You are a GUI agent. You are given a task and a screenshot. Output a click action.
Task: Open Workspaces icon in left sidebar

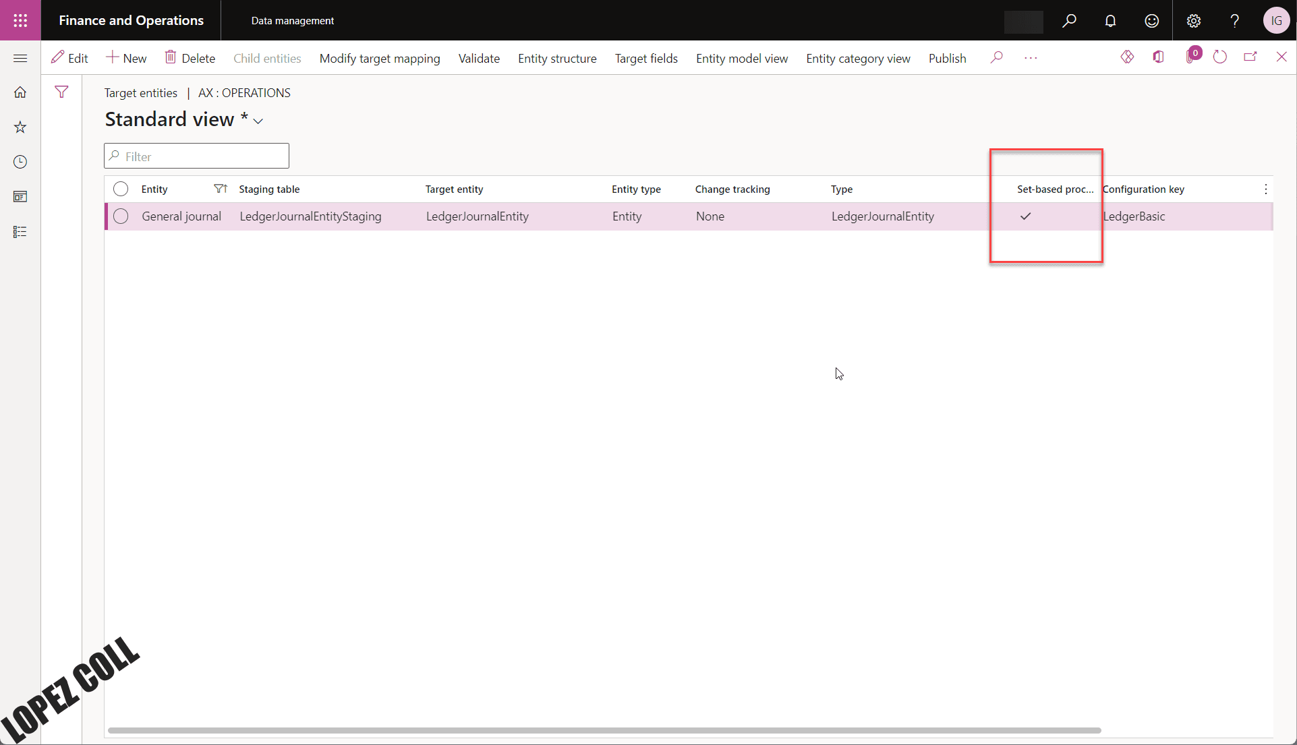coord(20,197)
